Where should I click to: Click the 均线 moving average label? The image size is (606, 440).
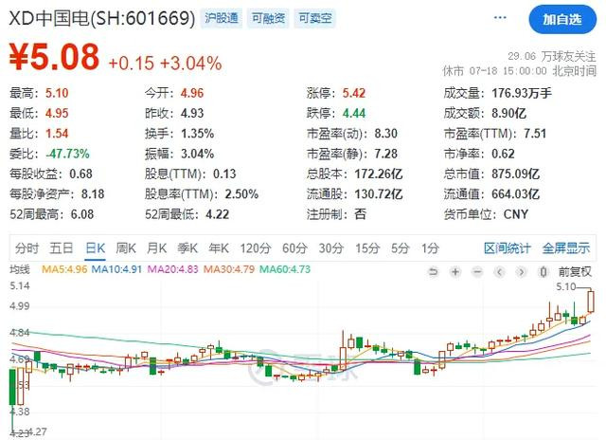pyautogui.click(x=20, y=269)
